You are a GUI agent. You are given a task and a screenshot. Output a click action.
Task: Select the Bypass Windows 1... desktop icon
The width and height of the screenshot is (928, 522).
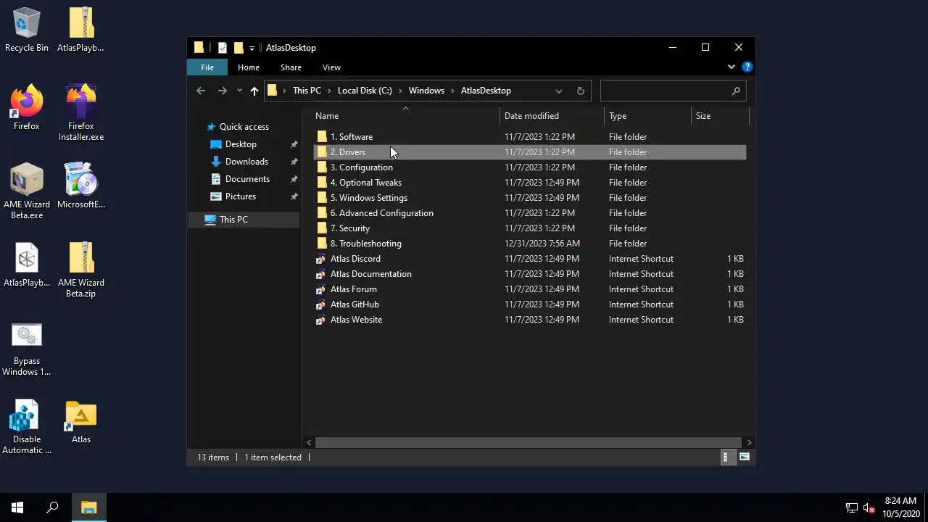27,348
